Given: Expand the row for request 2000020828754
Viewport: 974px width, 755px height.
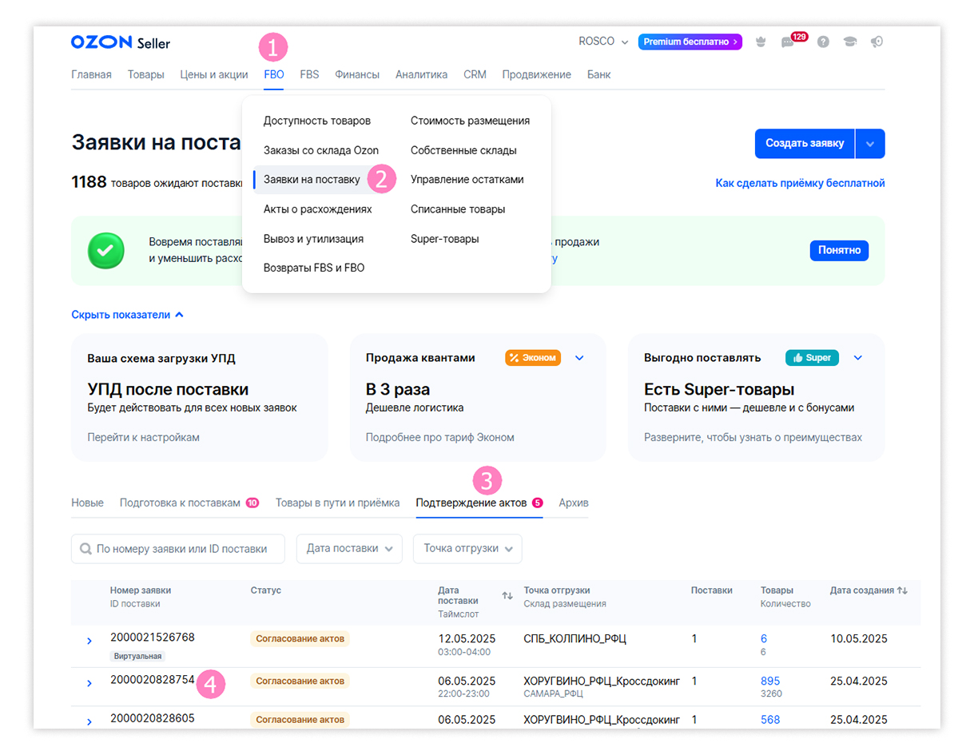Looking at the screenshot, I should [x=89, y=683].
